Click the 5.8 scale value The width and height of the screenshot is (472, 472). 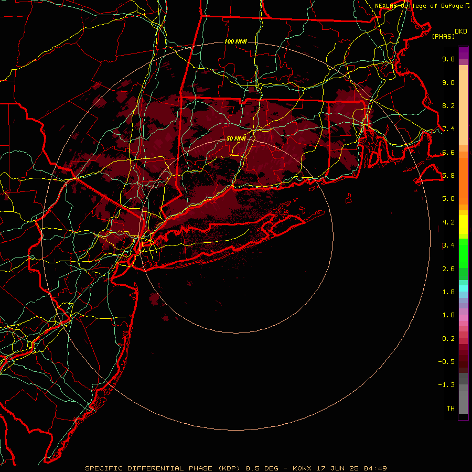point(448,176)
